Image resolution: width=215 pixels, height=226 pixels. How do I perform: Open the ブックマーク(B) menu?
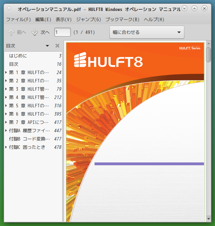(x=122, y=19)
